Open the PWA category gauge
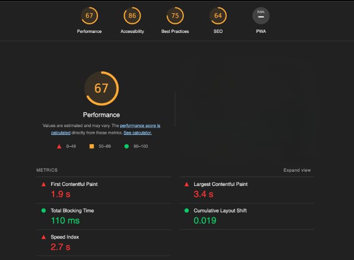 click(261, 16)
